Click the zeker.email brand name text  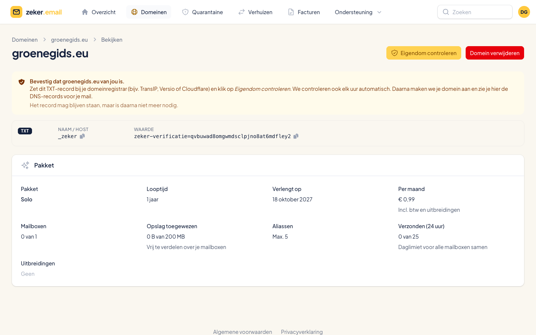(44, 12)
